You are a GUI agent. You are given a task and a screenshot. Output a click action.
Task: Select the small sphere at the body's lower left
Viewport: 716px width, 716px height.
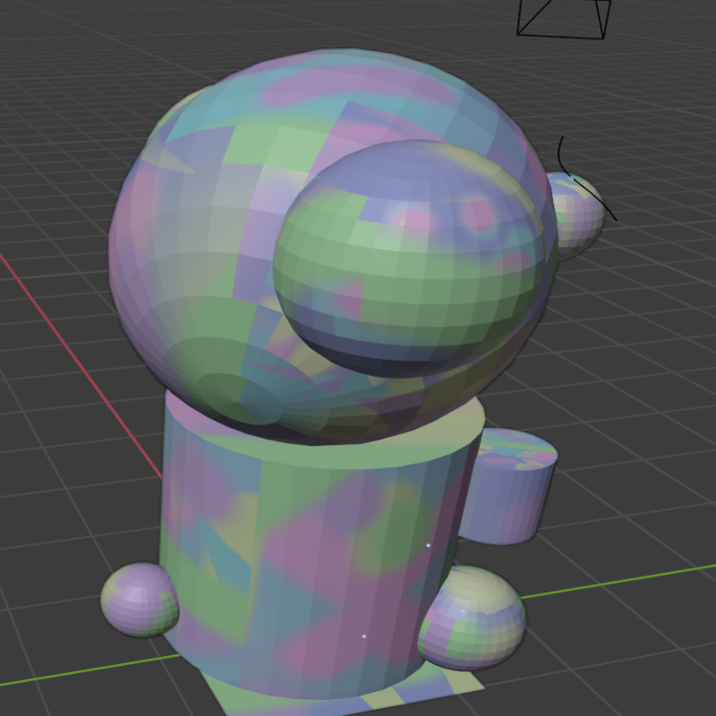(137, 600)
